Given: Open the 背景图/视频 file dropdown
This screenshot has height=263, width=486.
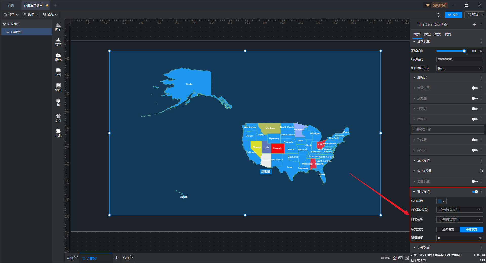Looking at the screenshot, I should pos(459,210).
